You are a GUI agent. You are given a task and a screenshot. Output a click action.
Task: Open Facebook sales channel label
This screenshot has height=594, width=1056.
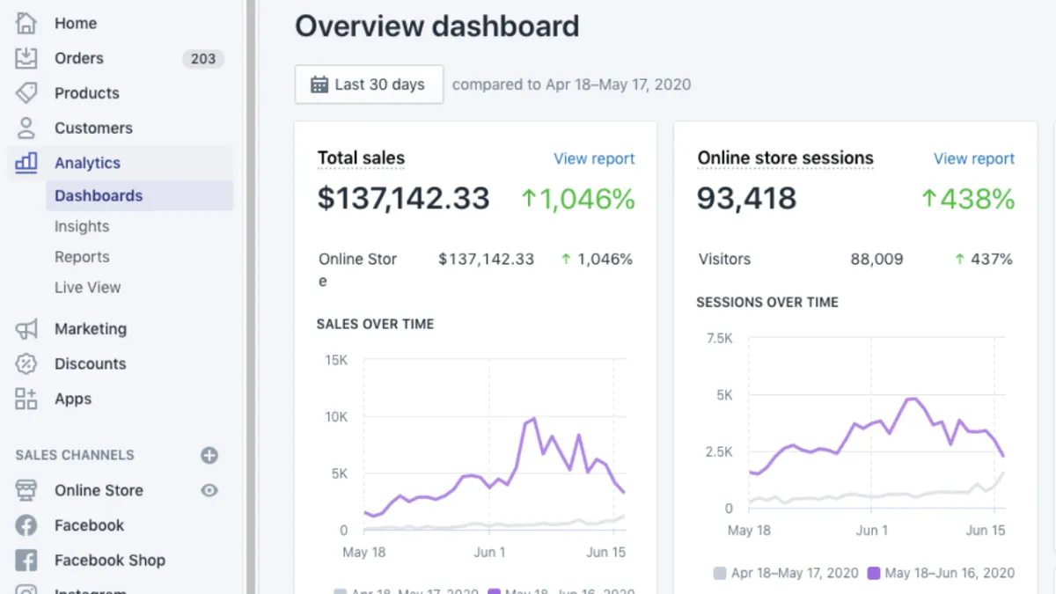(90, 525)
